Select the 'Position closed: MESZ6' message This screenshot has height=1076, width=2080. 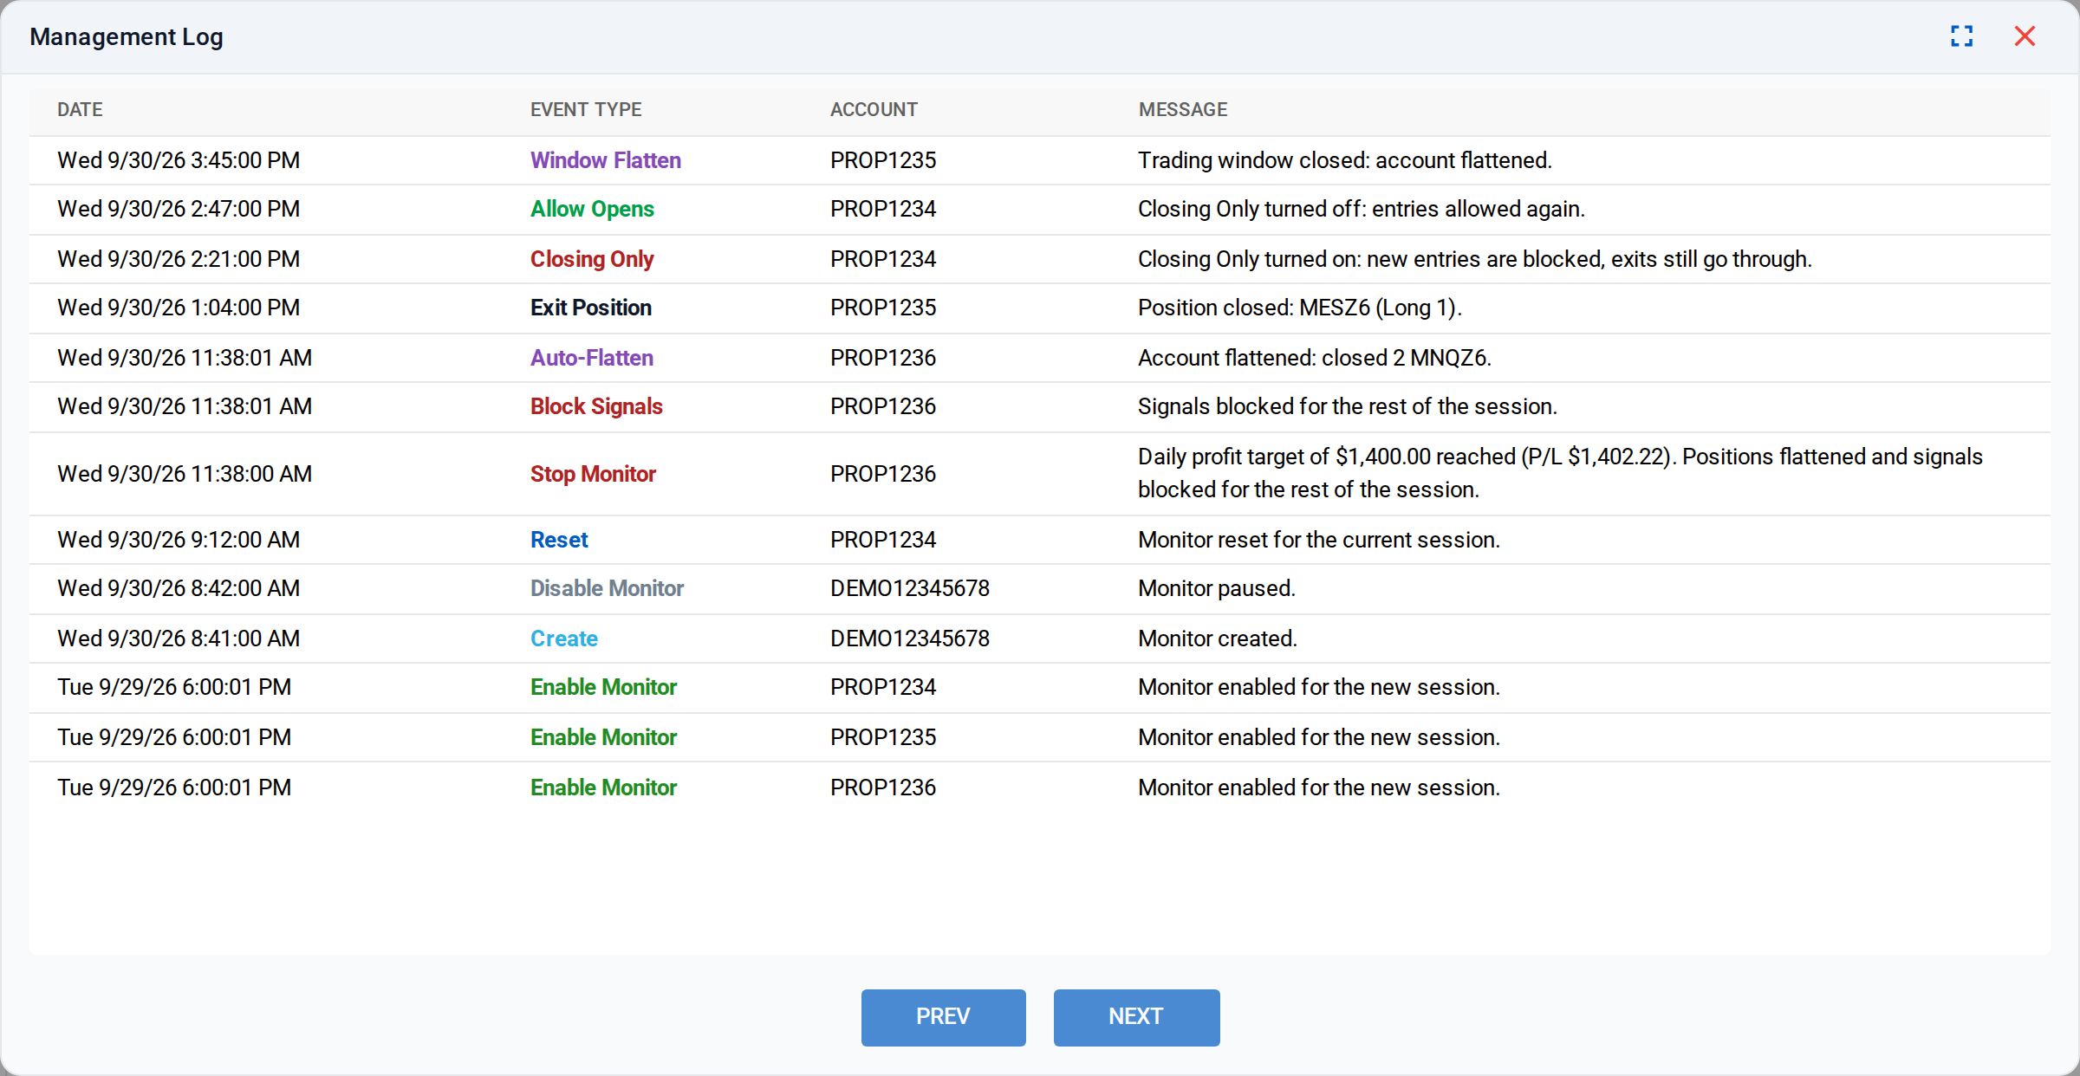1300,308
